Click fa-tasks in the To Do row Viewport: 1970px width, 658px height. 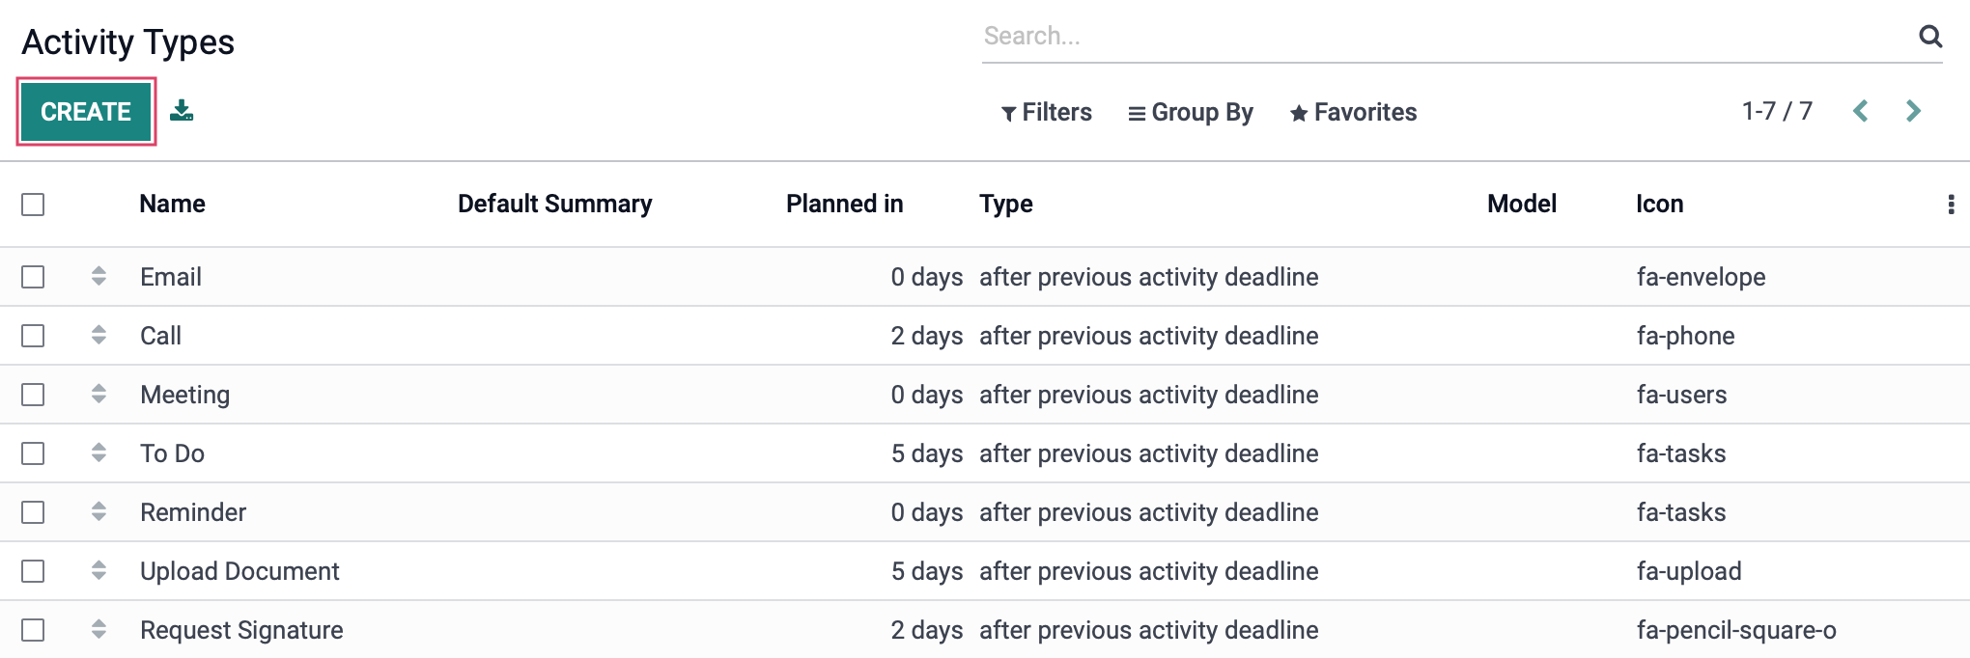tap(1681, 453)
